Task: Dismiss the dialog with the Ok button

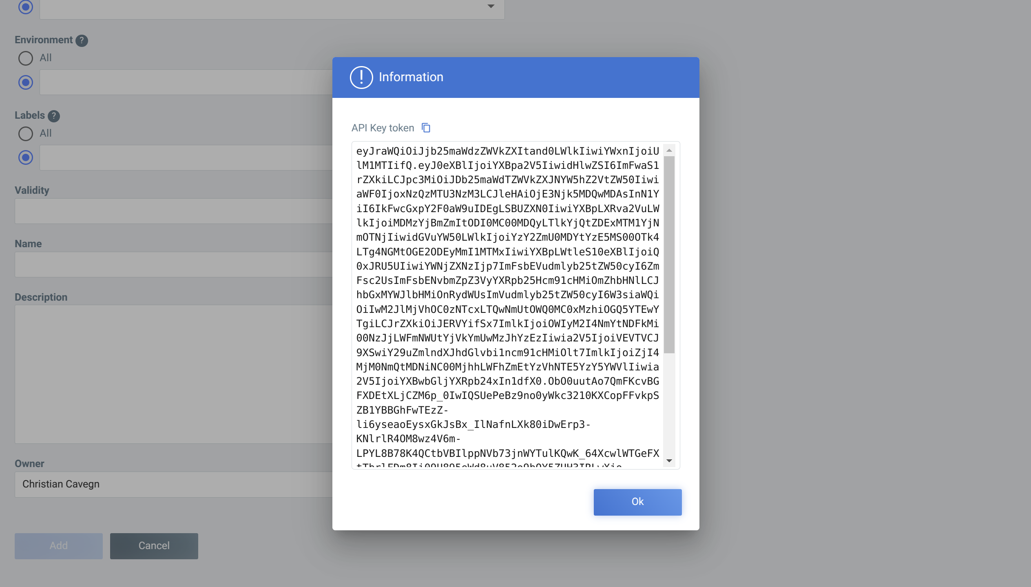Action: coord(637,502)
